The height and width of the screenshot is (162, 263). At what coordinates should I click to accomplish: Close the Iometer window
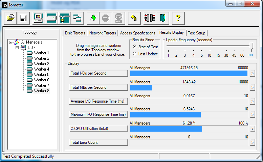point(252,3)
